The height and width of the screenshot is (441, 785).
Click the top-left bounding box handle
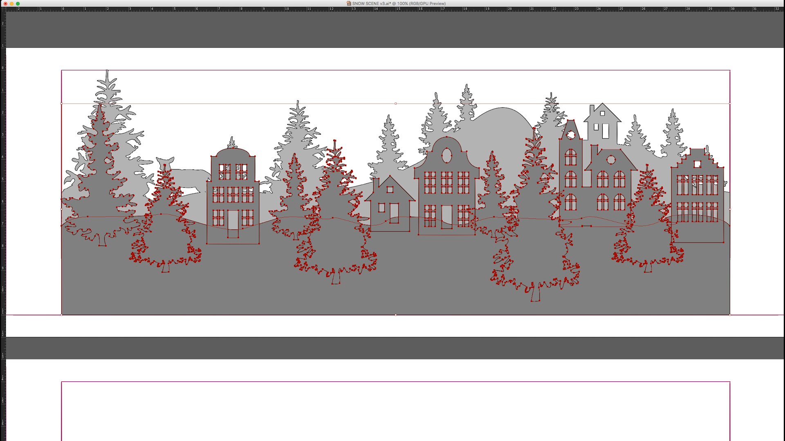(x=62, y=104)
